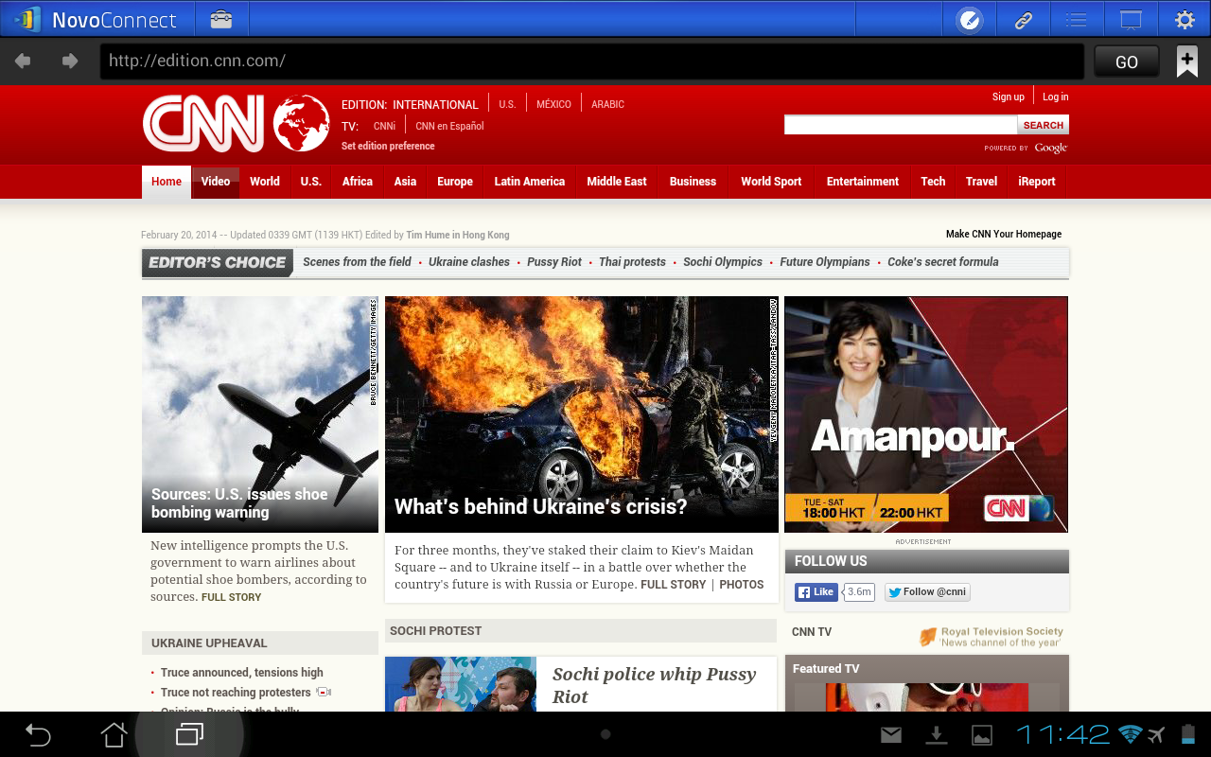Click the Log in link
The width and height of the screenshot is (1211, 757).
1056,97
